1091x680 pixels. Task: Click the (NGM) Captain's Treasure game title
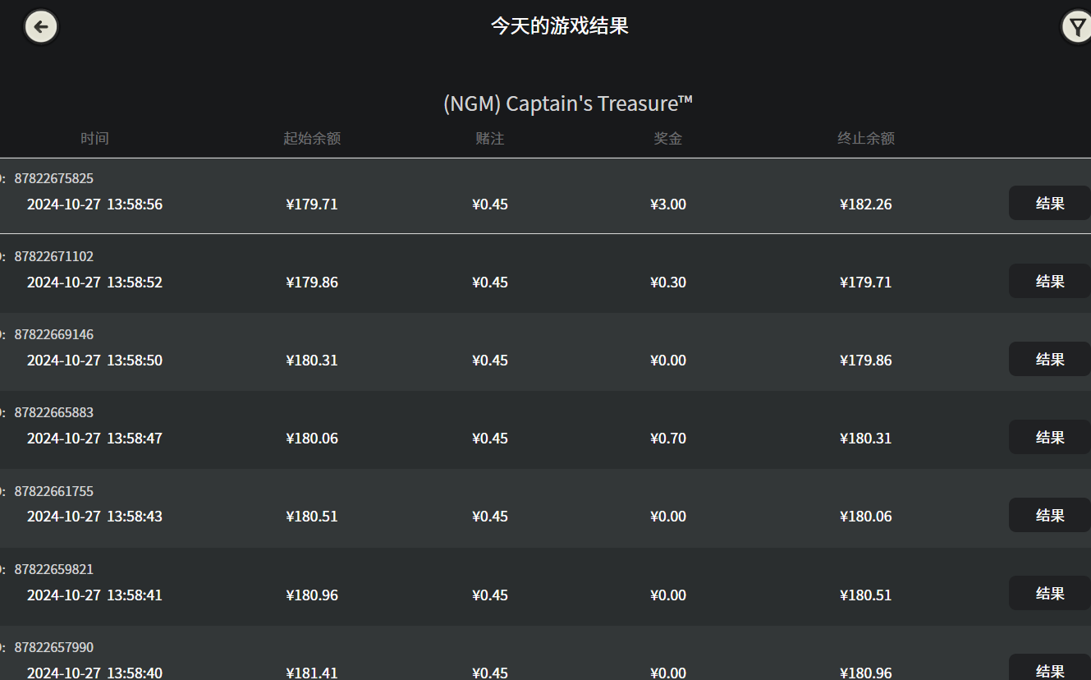tap(568, 103)
